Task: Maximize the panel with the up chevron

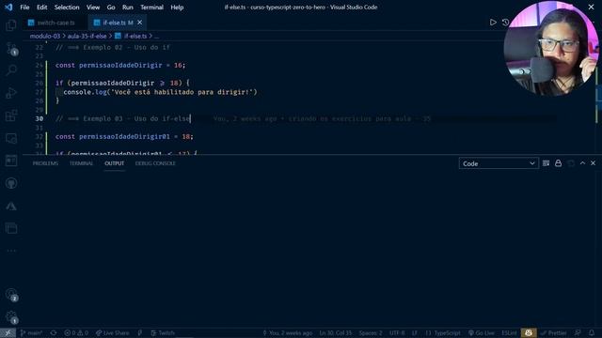Action: coord(582,163)
